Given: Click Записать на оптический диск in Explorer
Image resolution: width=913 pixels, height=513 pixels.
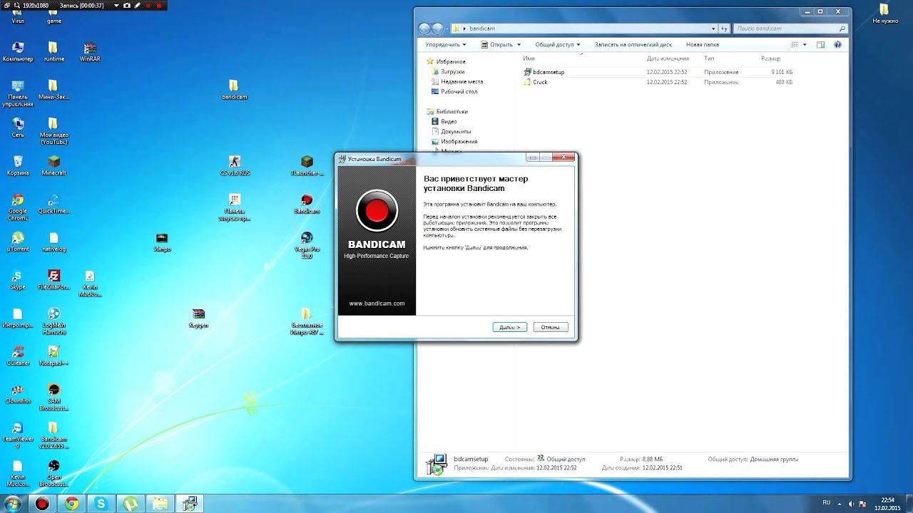Looking at the screenshot, I should (633, 44).
